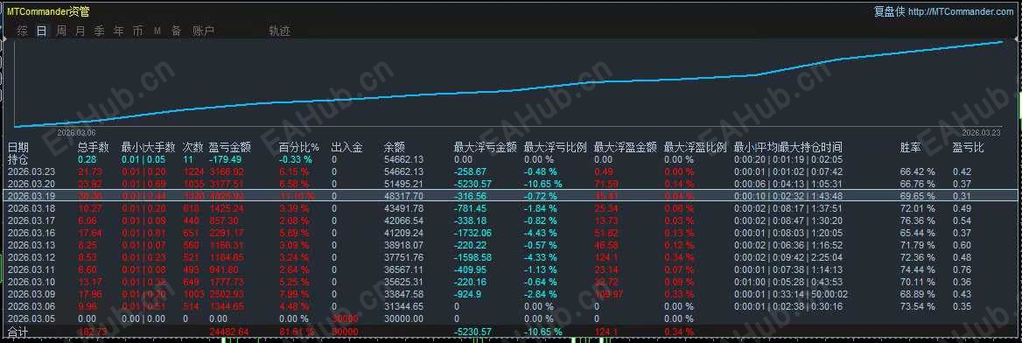Click win rate value 76.36 %
This screenshot has width=1022, height=343.
point(917,220)
